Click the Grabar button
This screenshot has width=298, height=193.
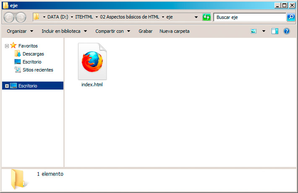[x=145, y=31]
